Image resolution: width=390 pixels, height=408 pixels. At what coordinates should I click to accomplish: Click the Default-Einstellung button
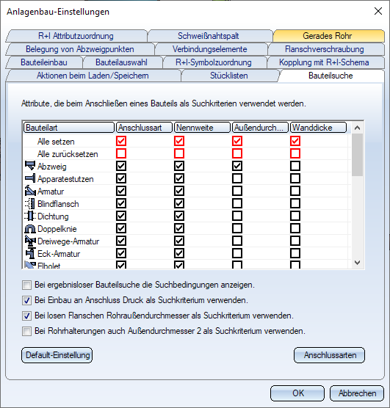point(57,355)
